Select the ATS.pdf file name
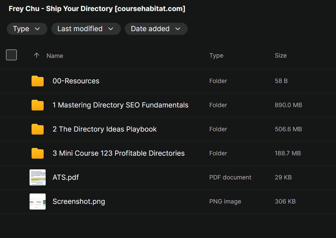The image size is (336, 238). (x=66, y=177)
